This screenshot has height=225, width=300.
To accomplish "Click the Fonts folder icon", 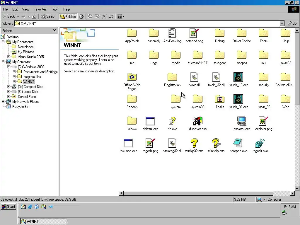I will point(264,33).
